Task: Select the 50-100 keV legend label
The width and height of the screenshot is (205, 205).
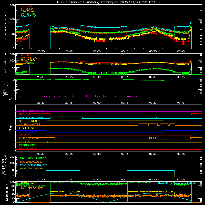Action: coord(29,16)
